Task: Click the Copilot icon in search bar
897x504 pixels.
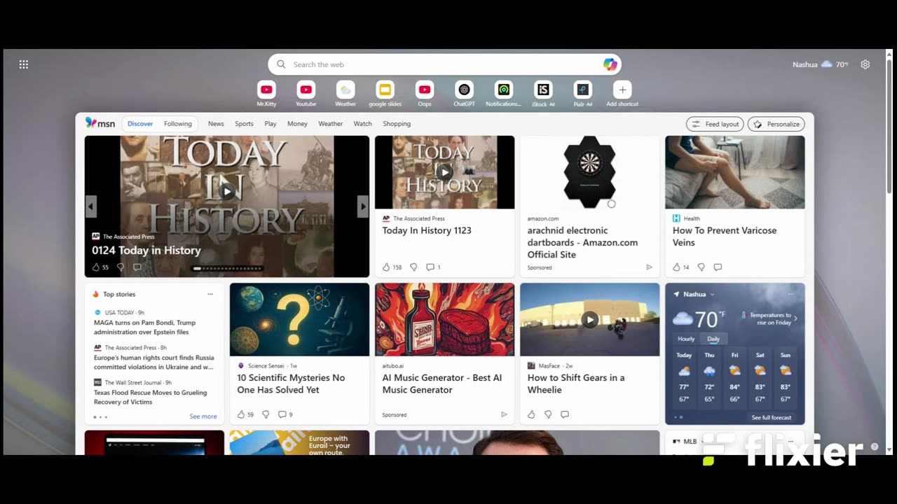Action: tap(610, 64)
